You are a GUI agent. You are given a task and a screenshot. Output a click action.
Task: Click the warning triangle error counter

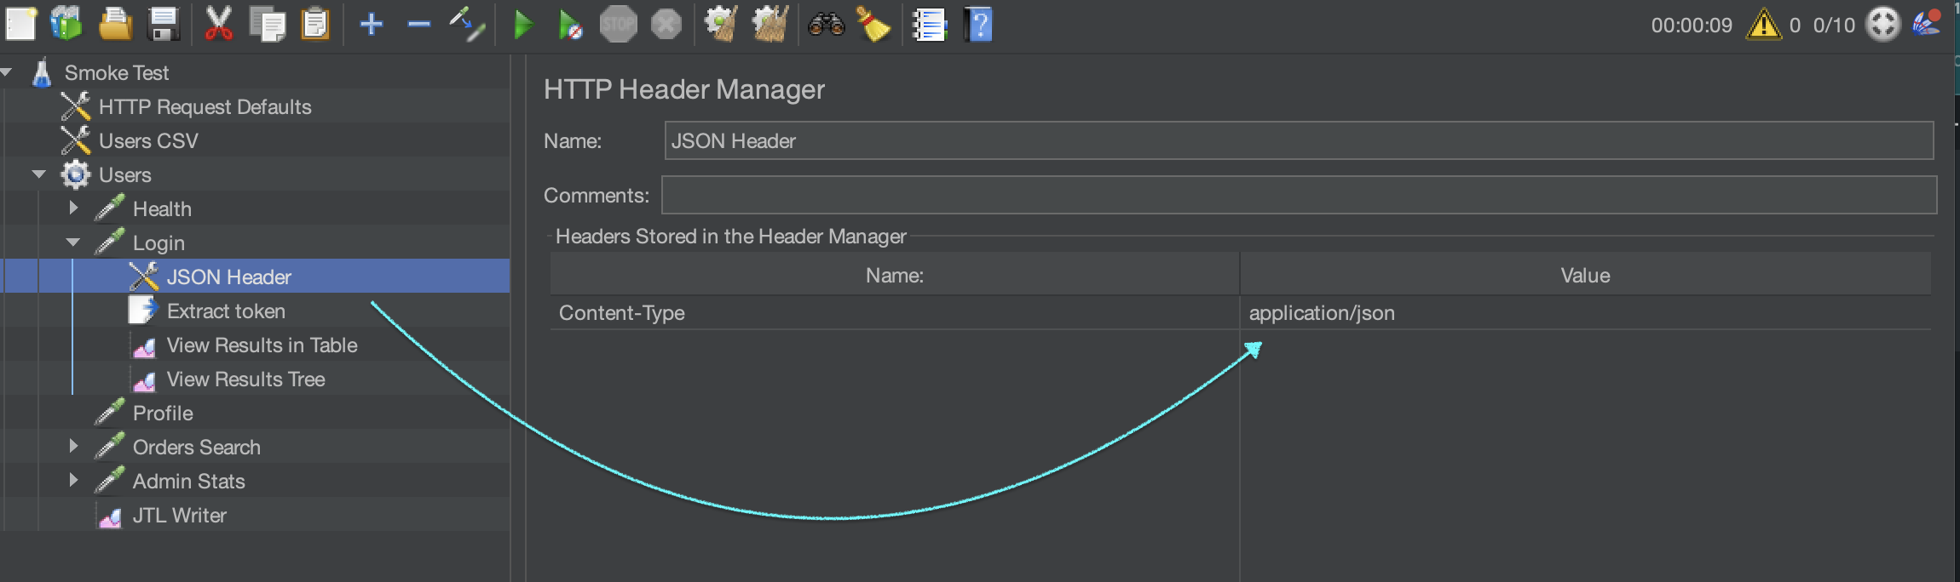click(1762, 25)
